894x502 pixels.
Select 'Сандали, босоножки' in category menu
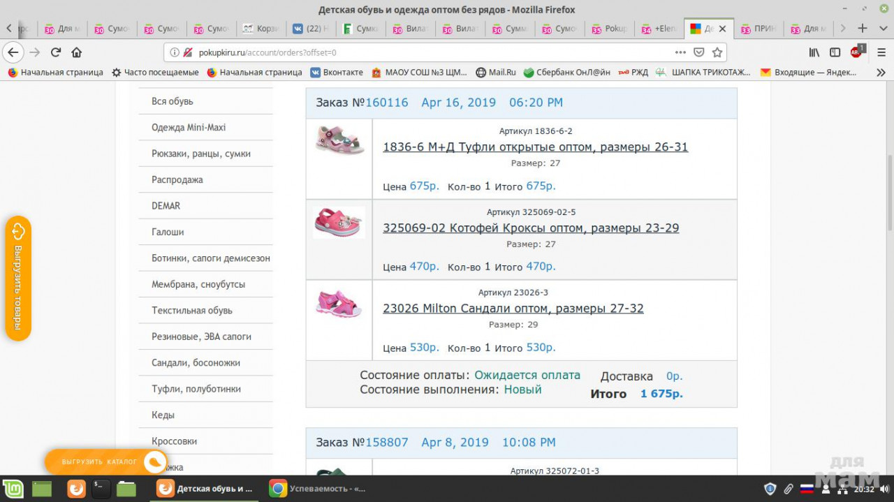(196, 363)
